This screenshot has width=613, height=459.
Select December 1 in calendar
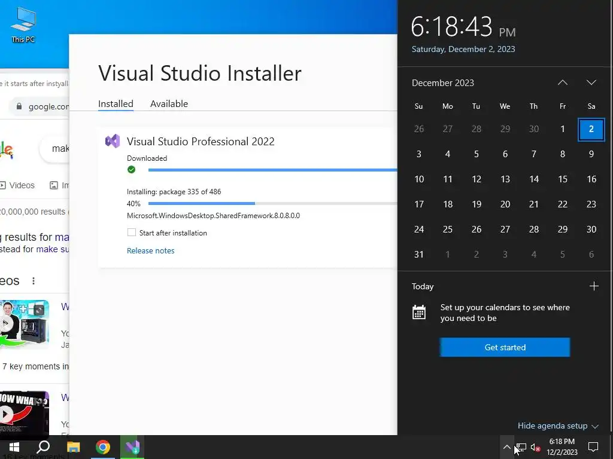click(563, 129)
